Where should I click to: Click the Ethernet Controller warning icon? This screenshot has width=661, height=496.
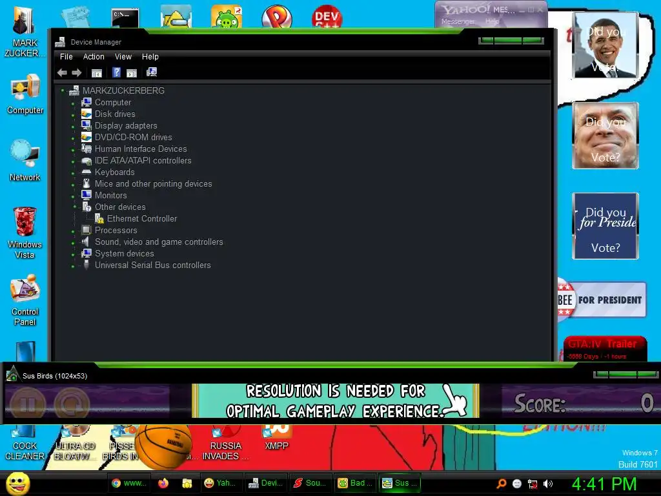[x=99, y=218]
